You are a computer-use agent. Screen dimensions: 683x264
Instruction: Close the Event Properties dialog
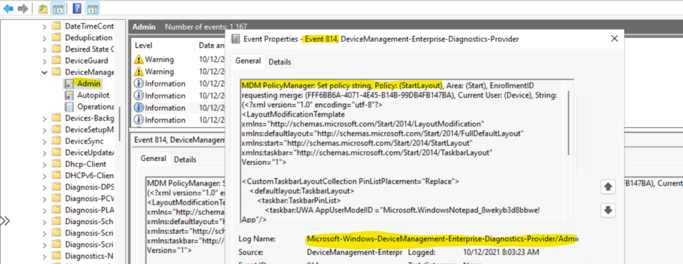[x=614, y=39]
